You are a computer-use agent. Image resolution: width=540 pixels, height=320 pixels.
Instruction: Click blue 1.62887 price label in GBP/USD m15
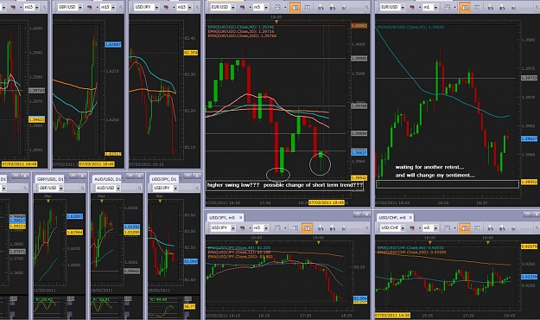tap(113, 44)
